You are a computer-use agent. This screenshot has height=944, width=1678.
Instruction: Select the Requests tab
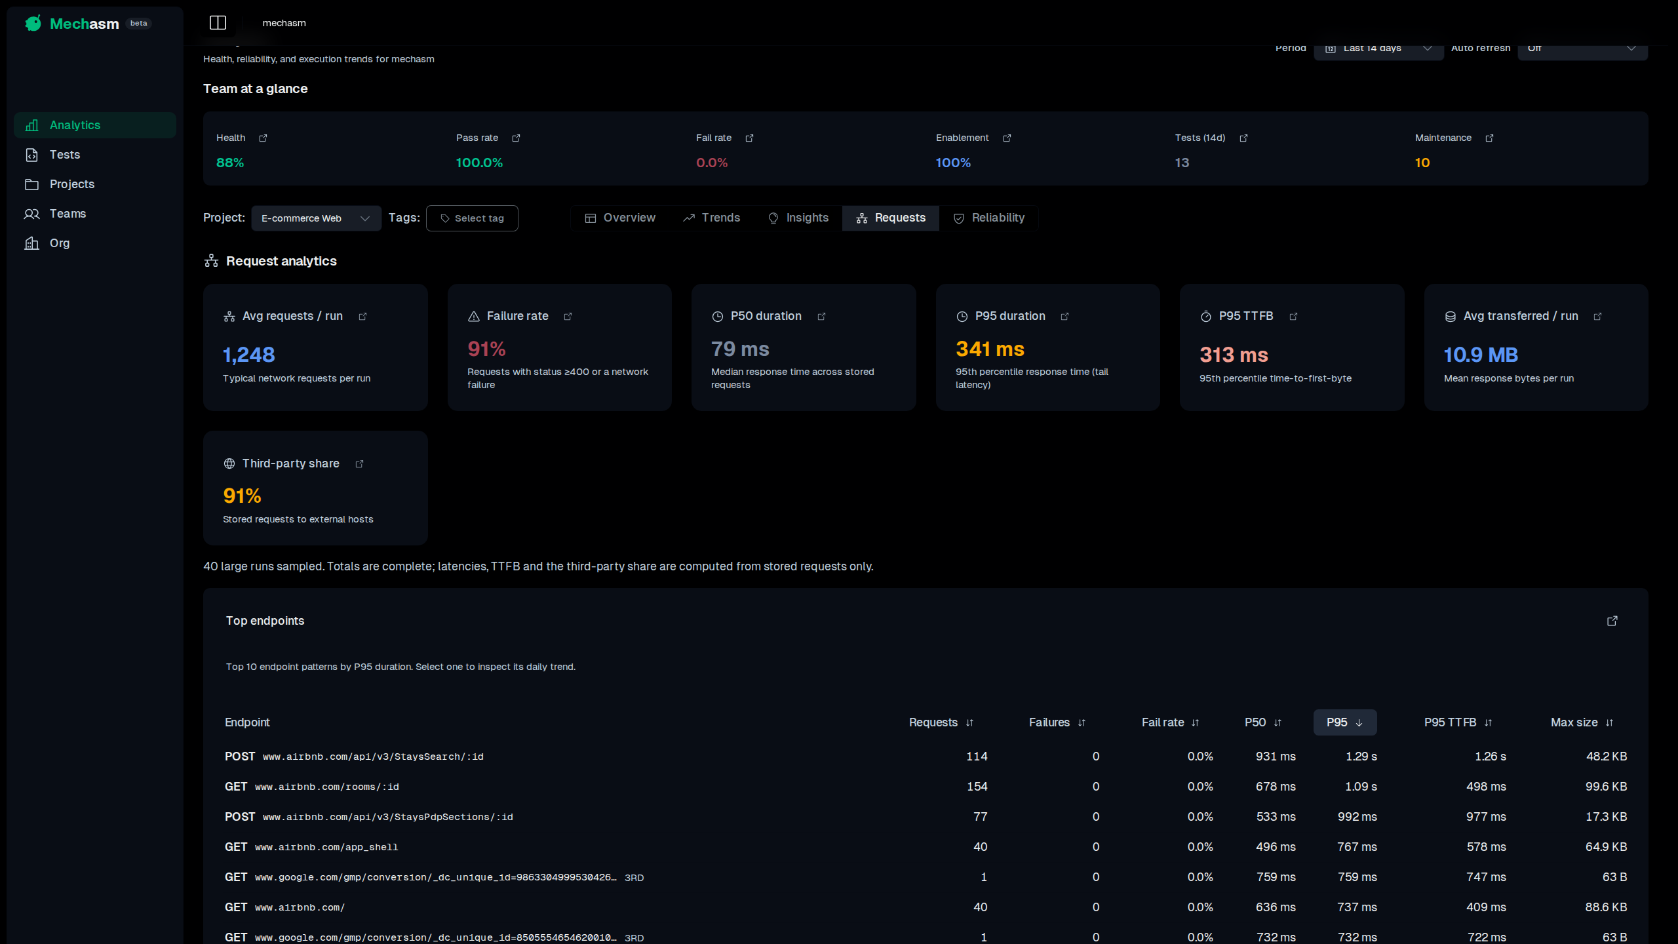891,218
